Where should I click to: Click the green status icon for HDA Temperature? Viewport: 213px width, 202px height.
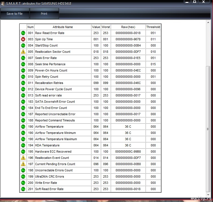coord(23,146)
